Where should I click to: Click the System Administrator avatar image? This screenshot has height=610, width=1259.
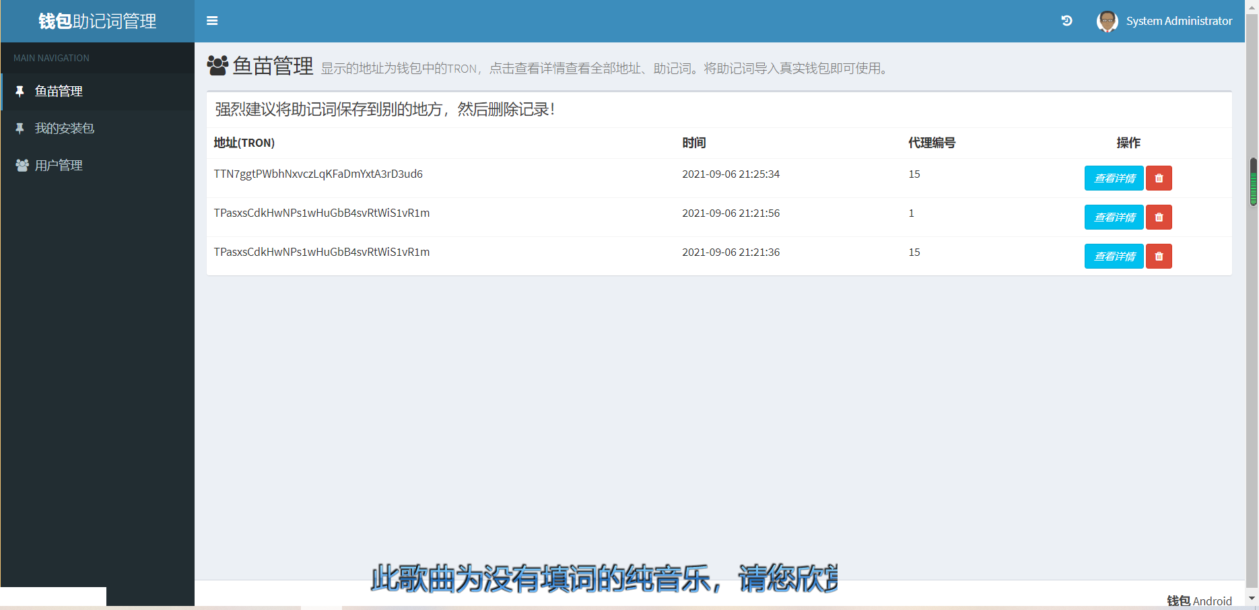tap(1107, 21)
